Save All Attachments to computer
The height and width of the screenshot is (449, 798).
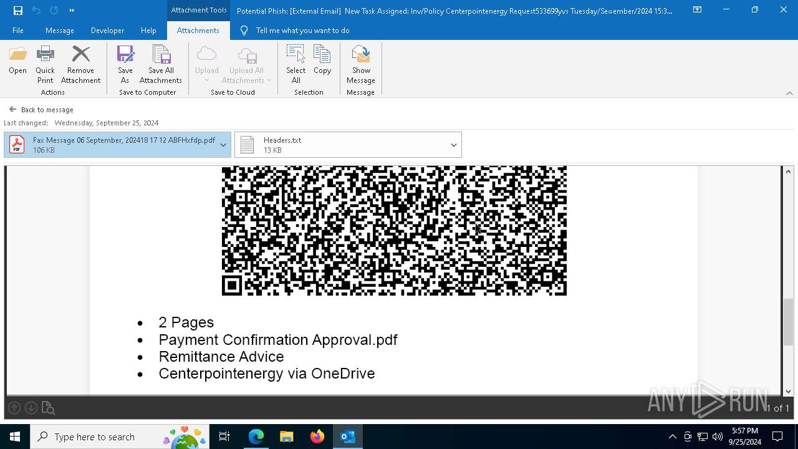pos(161,65)
